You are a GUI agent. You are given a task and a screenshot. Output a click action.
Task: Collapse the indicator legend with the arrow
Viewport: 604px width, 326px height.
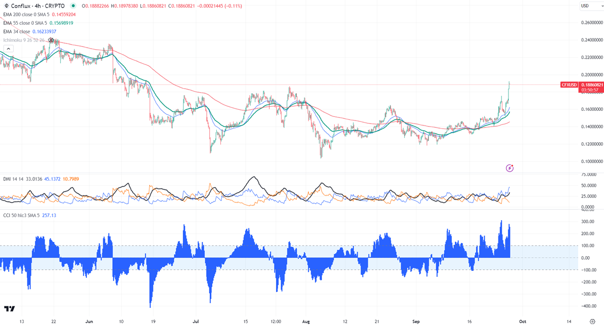click(x=9, y=49)
